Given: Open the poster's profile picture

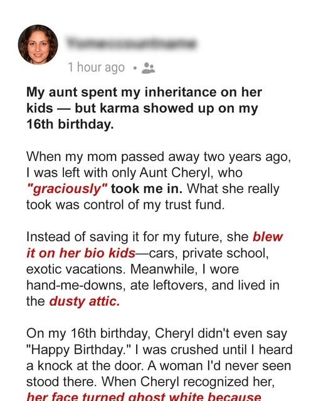Looking at the screenshot, I should 38,44.
